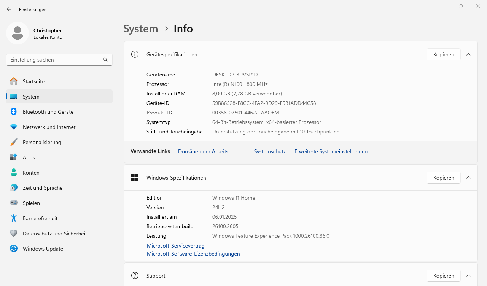Click the Spielen gamepad icon
The image size is (487, 286).
(x=14, y=203)
